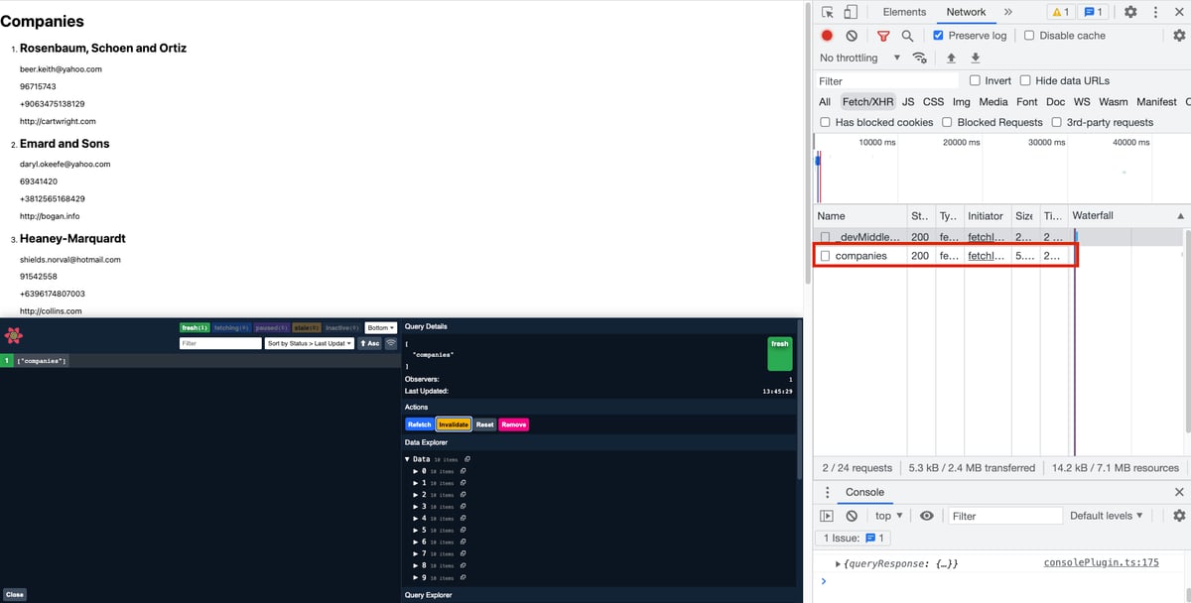Select the companies request row
This screenshot has height=603, width=1191.
tap(860, 256)
